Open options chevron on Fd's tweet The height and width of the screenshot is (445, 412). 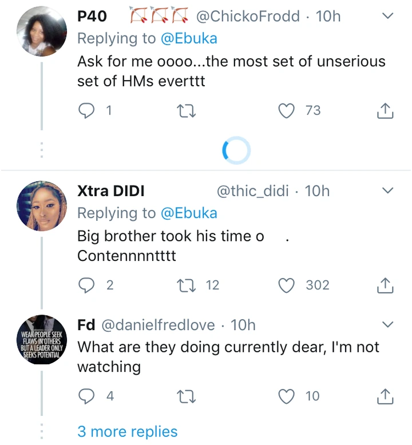(x=387, y=325)
